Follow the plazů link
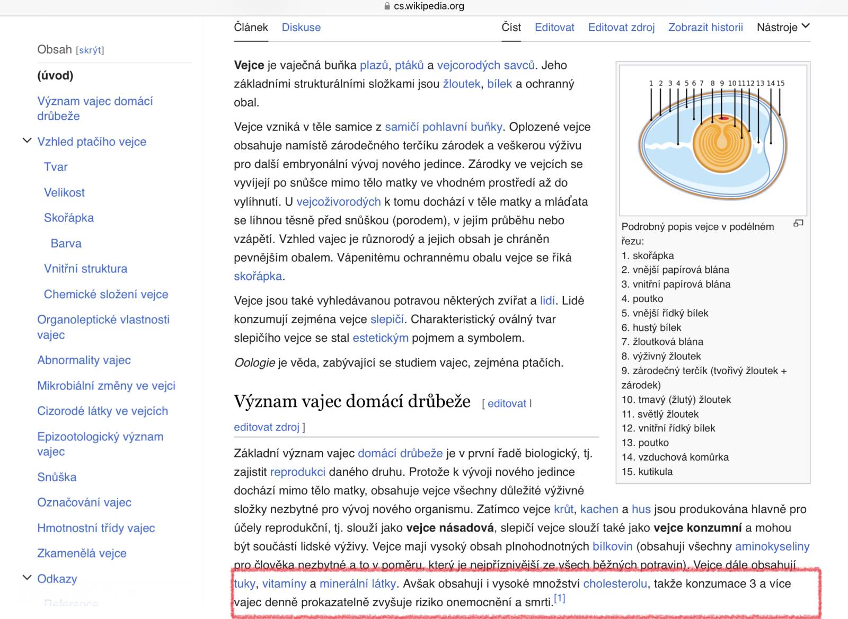848x619 pixels. coord(374,65)
